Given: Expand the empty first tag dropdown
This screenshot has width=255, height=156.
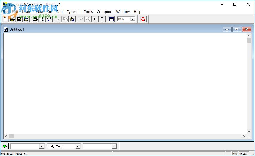Looking at the screenshot, I should (42, 146).
